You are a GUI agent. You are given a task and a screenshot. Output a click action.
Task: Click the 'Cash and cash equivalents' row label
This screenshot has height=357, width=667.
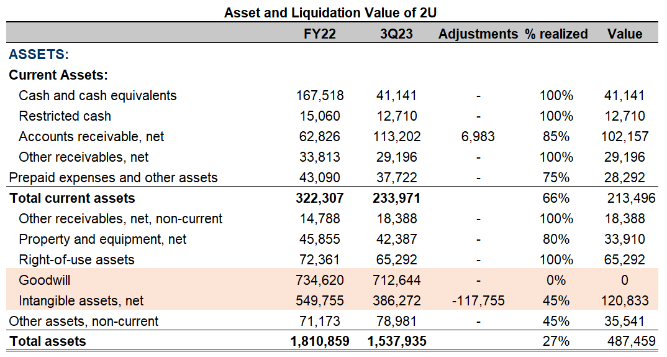coord(98,95)
